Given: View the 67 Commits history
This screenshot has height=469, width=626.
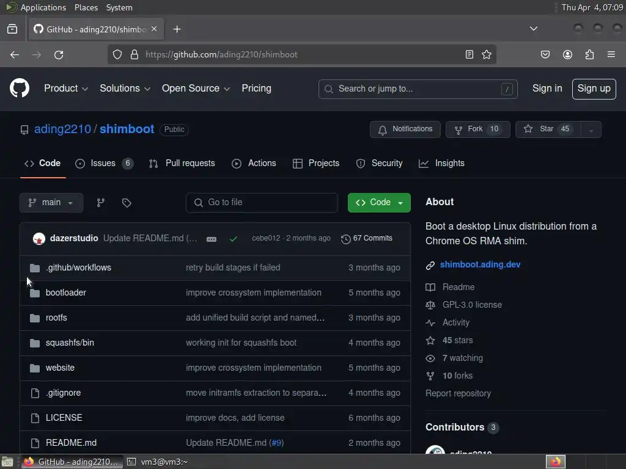Looking at the screenshot, I should [x=367, y=239].
